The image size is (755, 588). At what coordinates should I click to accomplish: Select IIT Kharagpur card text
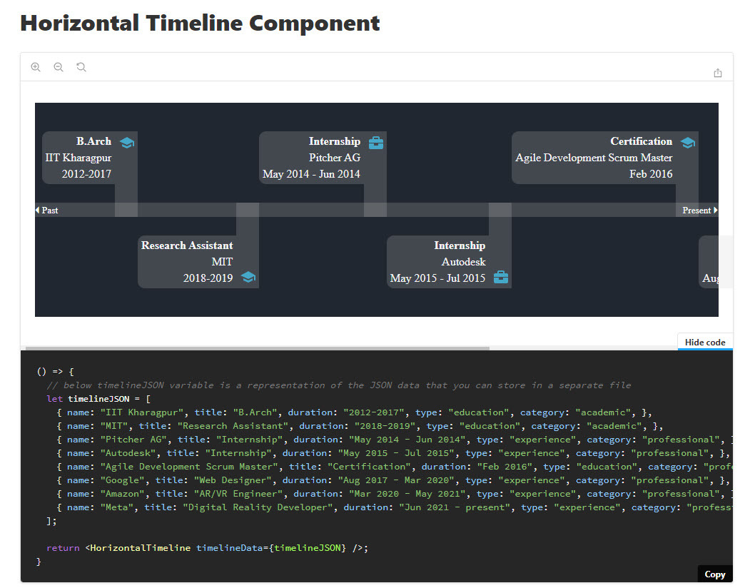coord(78,158)
